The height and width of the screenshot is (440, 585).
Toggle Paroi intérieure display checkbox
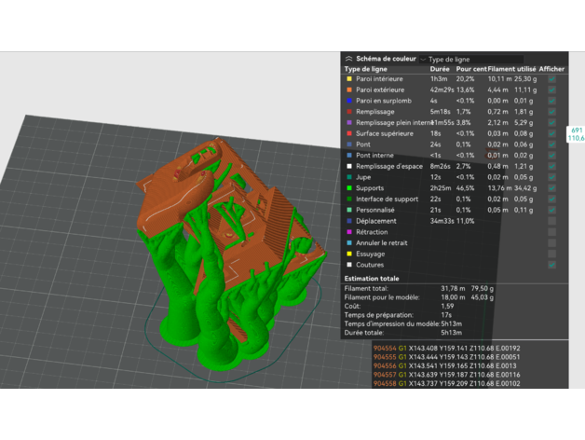click(x=552, y=80)
